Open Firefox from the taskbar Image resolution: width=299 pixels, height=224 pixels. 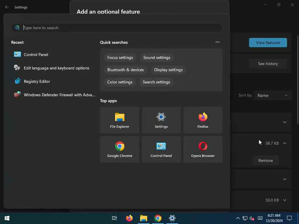129,218
